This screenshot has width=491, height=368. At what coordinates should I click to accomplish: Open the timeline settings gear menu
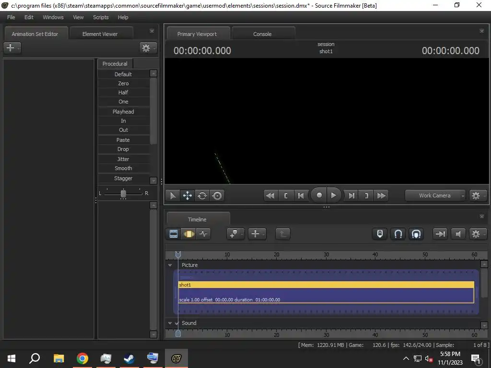pos(477,234)
